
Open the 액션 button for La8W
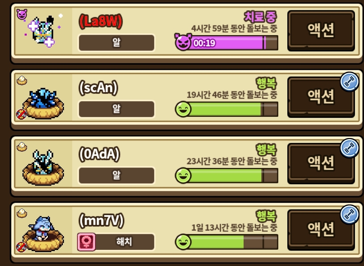[x=321, y=31]
